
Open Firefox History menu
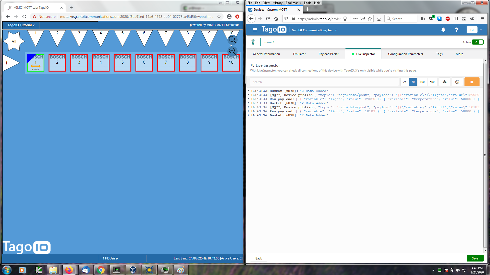(x=277, y=3)
